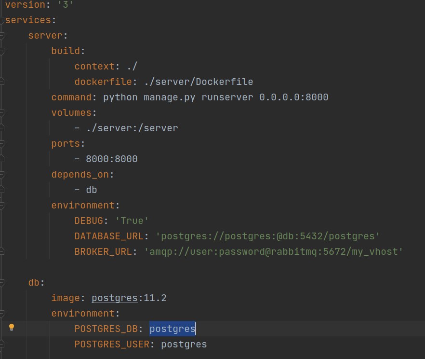This screenshot has width=425, height=359.
Task: Click the db list item under depends_on
Action: click(x=92, y=190)
